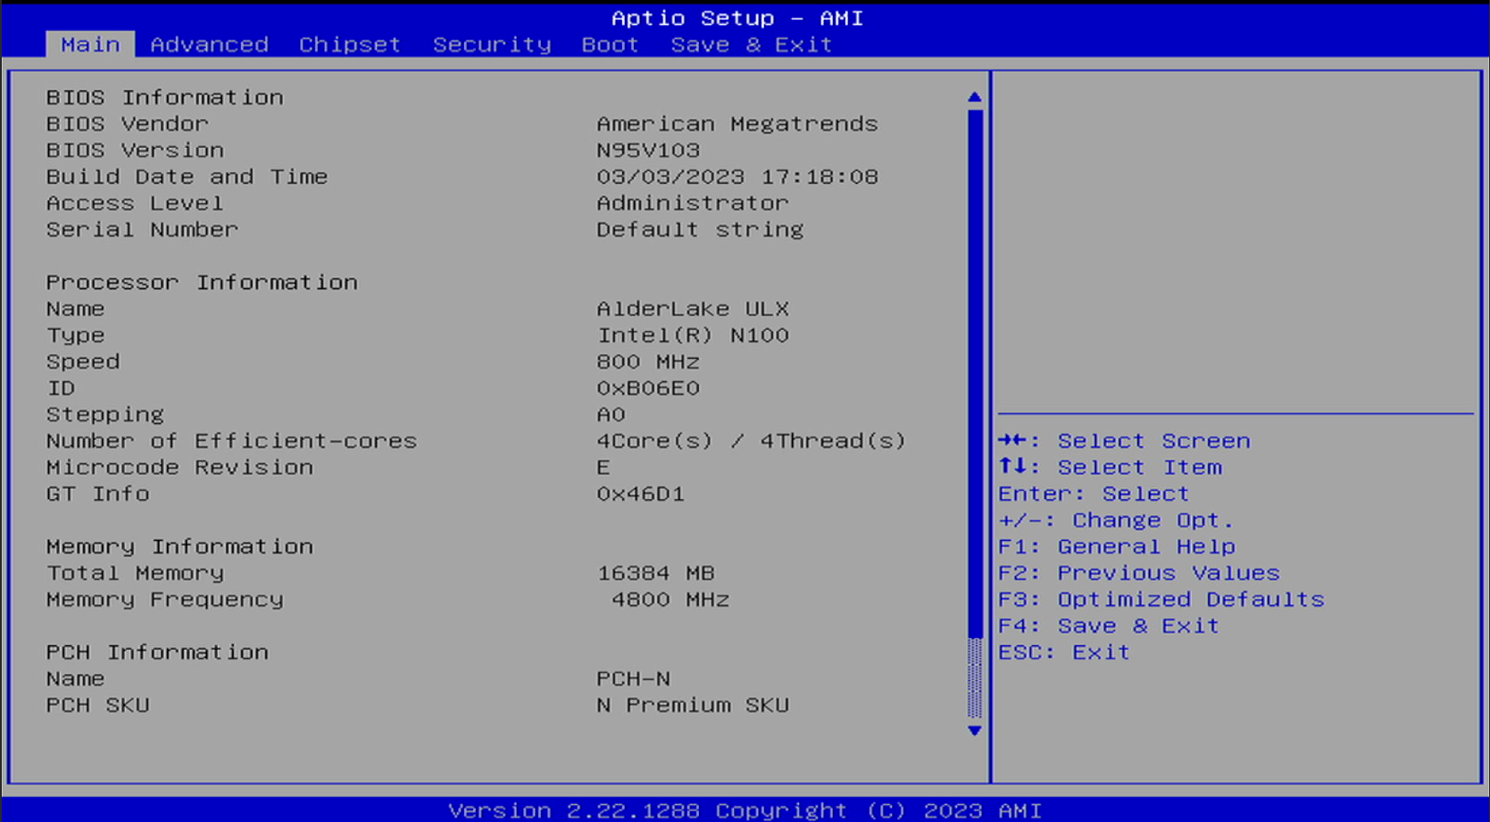1490x822 pixels.
Task: Click F3: Optimized Defaults hint
Action: 1161,599
